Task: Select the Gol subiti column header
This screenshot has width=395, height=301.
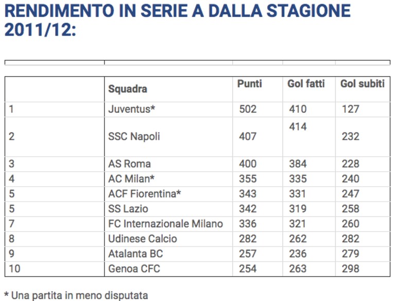Action: (x=363, y=83)
